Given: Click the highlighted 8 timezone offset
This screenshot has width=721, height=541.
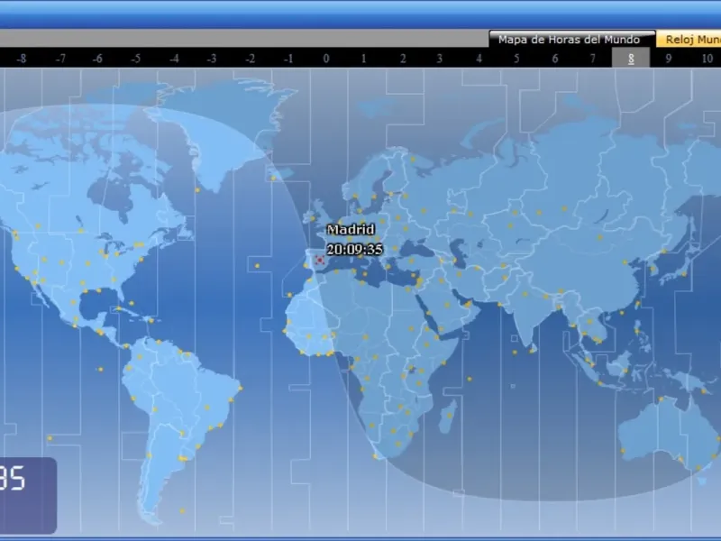Looking at the screenshot, I should pos(631,59).
